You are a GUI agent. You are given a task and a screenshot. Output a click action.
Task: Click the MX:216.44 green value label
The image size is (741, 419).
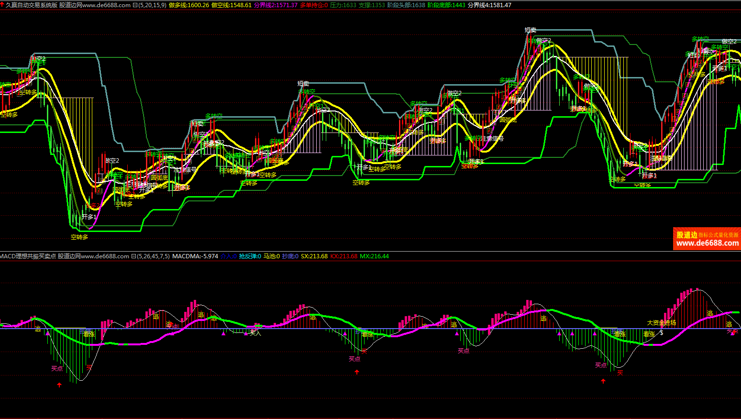point(374,256)
